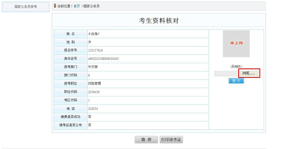Click the 未上传 photo placeholder
This screenshot has width=289, height=149.
pos(236,44)
